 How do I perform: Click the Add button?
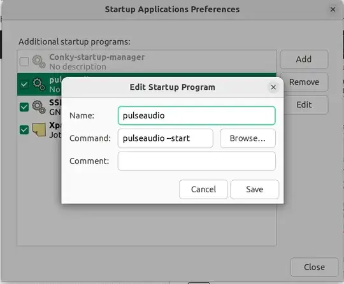pyautogui.click(x=304, y=59)
